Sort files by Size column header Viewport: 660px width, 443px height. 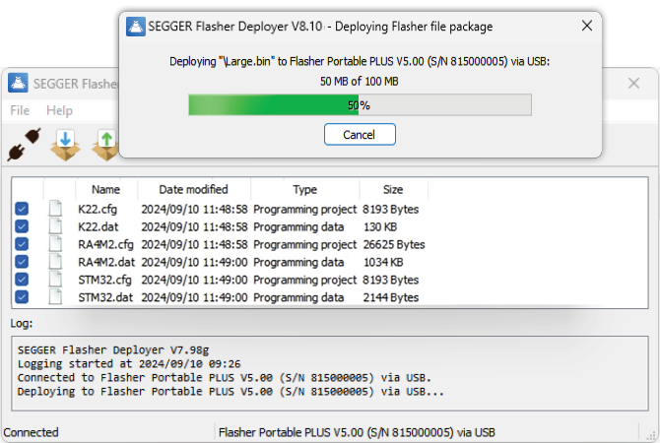393,189
